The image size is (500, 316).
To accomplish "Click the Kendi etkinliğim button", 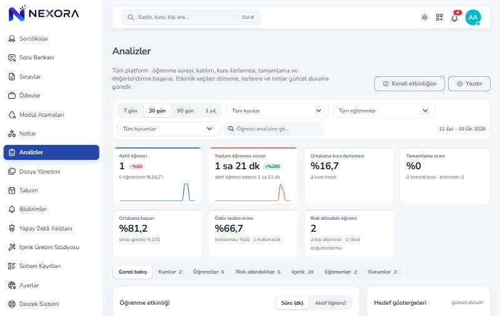I will 409,84.
